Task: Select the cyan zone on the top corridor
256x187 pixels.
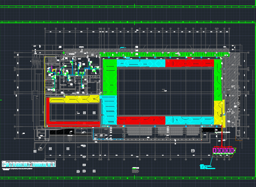Action: point(141,63)
